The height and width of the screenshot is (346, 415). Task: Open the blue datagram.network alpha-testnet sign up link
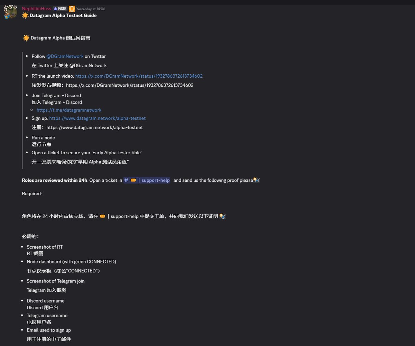98,118
